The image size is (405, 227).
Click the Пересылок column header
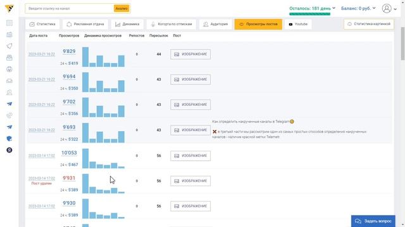[159, 36]
